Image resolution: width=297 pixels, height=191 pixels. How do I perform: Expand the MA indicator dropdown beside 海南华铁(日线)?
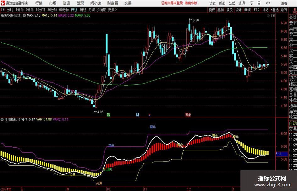coord(24,15)
